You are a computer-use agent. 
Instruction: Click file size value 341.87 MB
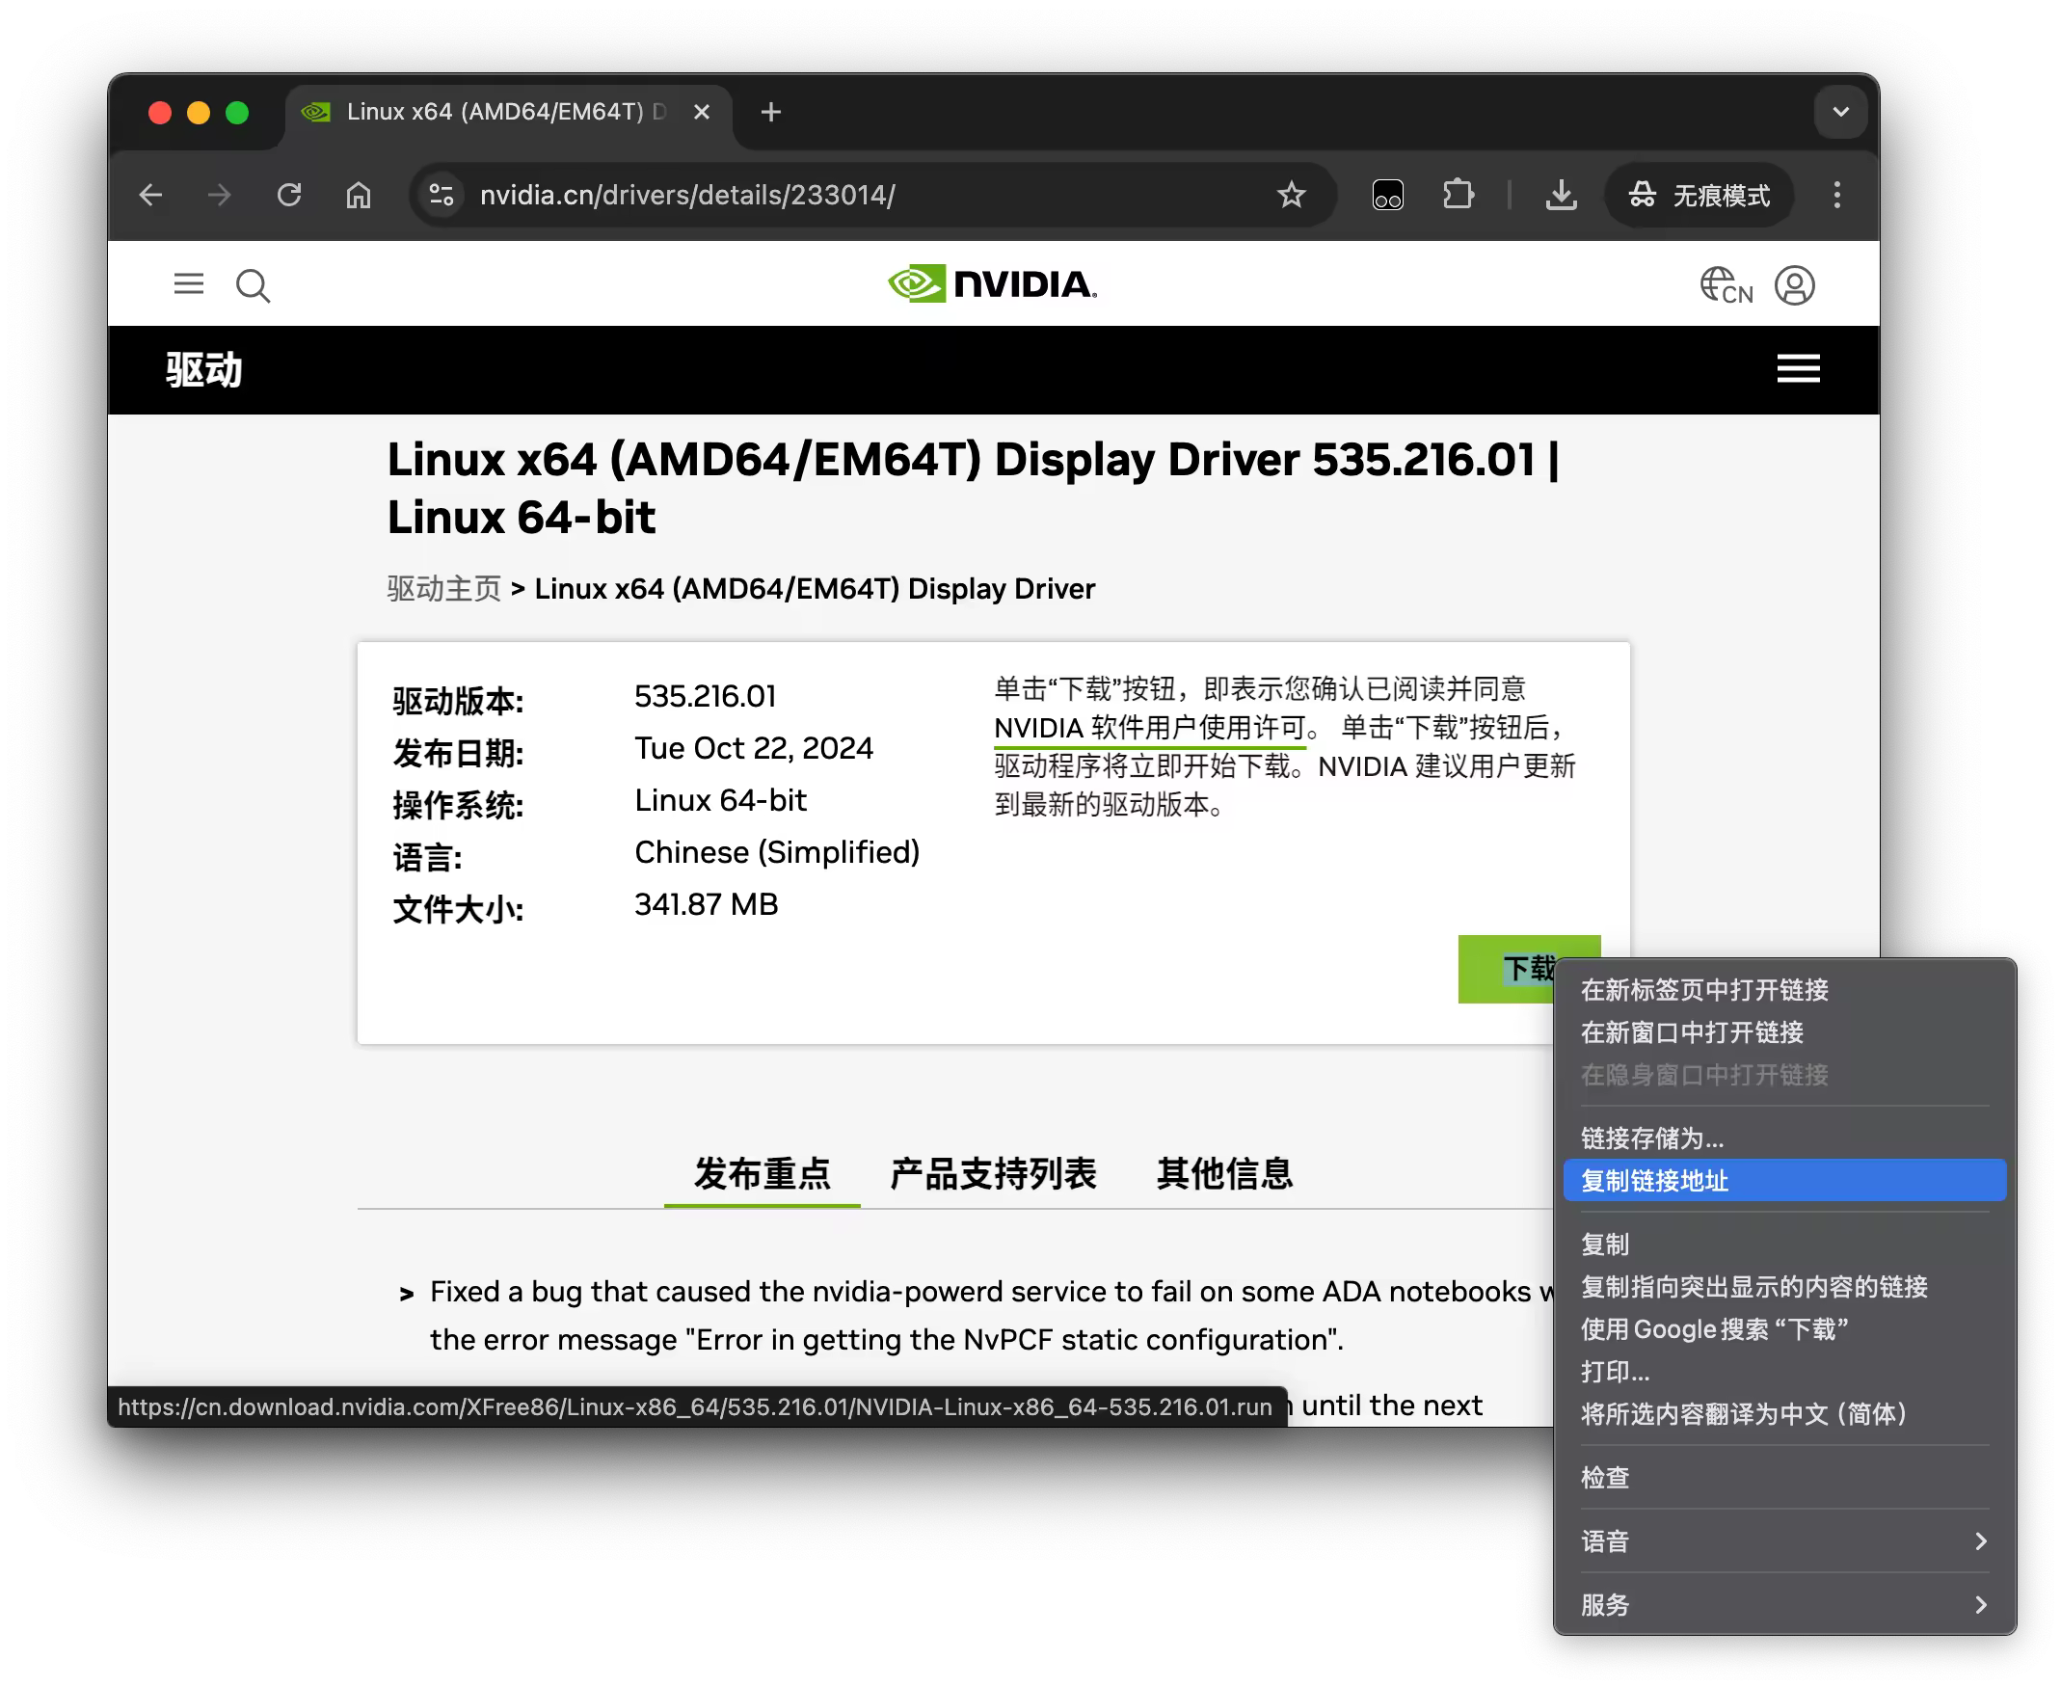point(707,905)
